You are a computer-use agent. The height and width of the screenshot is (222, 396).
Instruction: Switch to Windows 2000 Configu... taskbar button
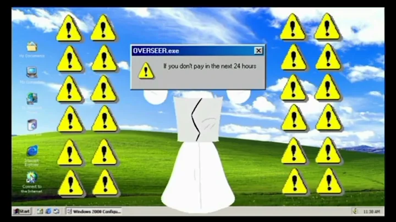[x=94, y=212]
